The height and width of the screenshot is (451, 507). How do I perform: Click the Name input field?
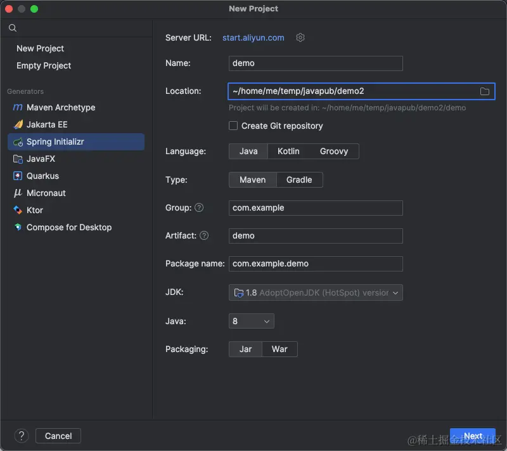pyautogui.click(x=316, y=63)
